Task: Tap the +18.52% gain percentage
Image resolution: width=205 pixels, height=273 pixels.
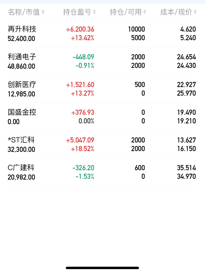Action: point(83,149)
